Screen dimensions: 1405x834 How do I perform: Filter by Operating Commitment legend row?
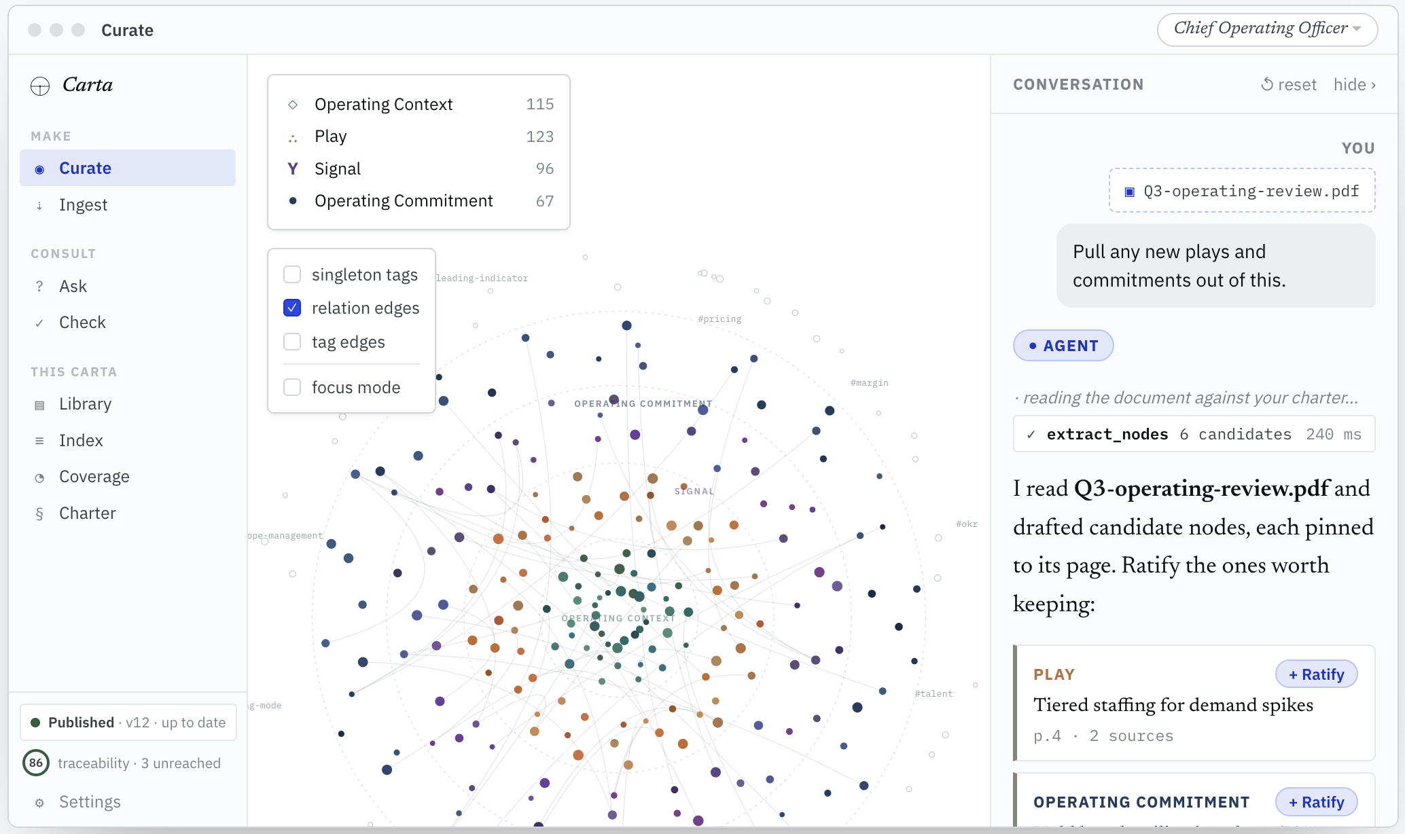tap(419, 201)
